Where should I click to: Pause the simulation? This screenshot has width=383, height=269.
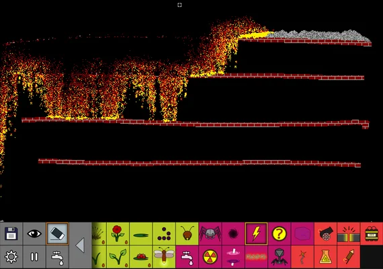point(34,257)
